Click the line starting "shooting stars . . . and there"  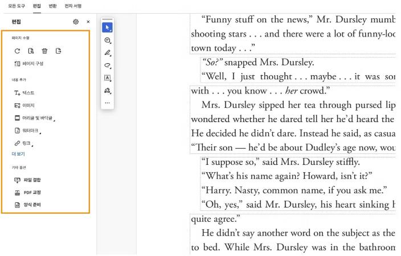293,34
